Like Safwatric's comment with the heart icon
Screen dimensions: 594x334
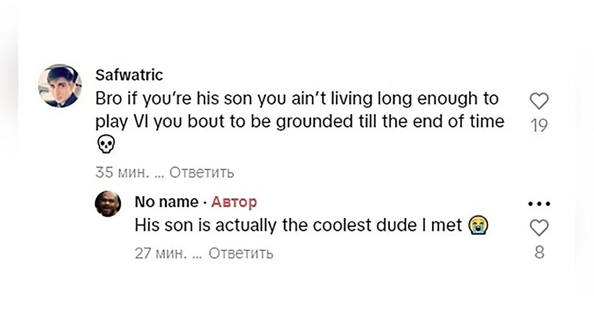[539, 101]
